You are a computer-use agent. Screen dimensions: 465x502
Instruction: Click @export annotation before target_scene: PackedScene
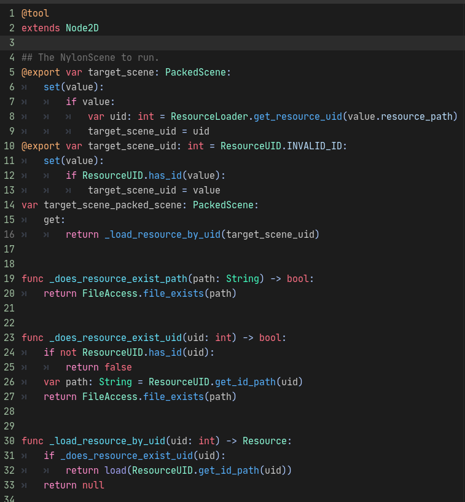click(x=41, y=73)
